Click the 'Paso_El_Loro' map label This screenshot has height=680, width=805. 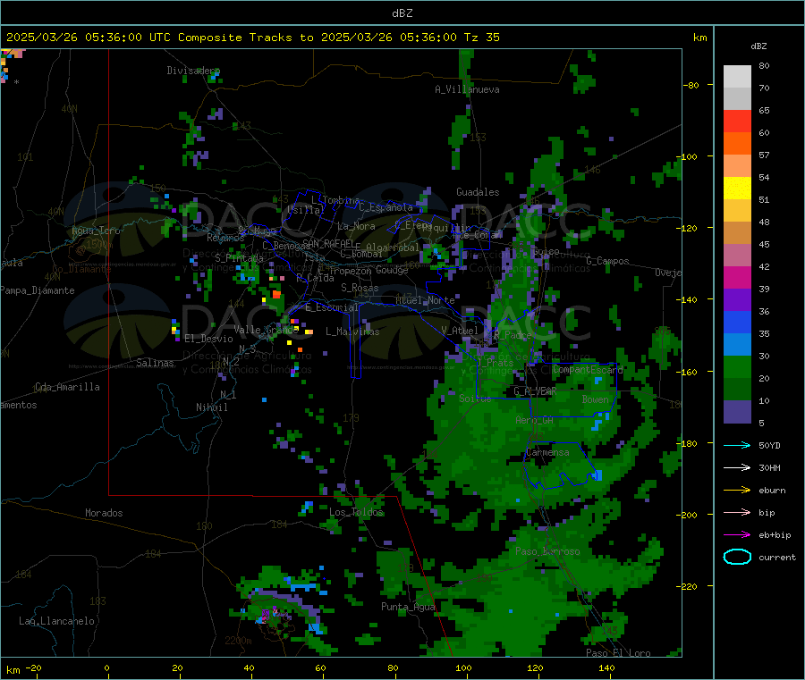tap(618, 653)
